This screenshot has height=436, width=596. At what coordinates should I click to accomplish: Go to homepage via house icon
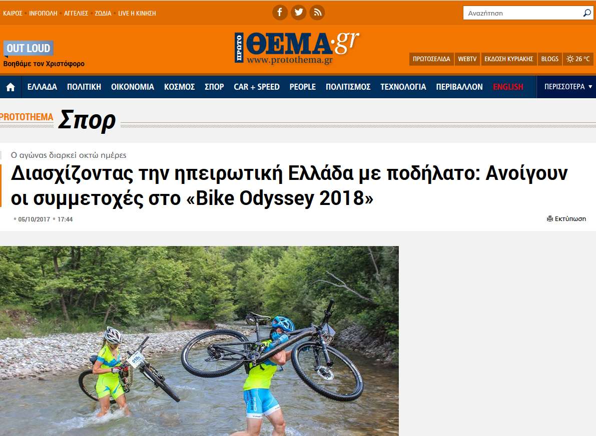(11, 87)
